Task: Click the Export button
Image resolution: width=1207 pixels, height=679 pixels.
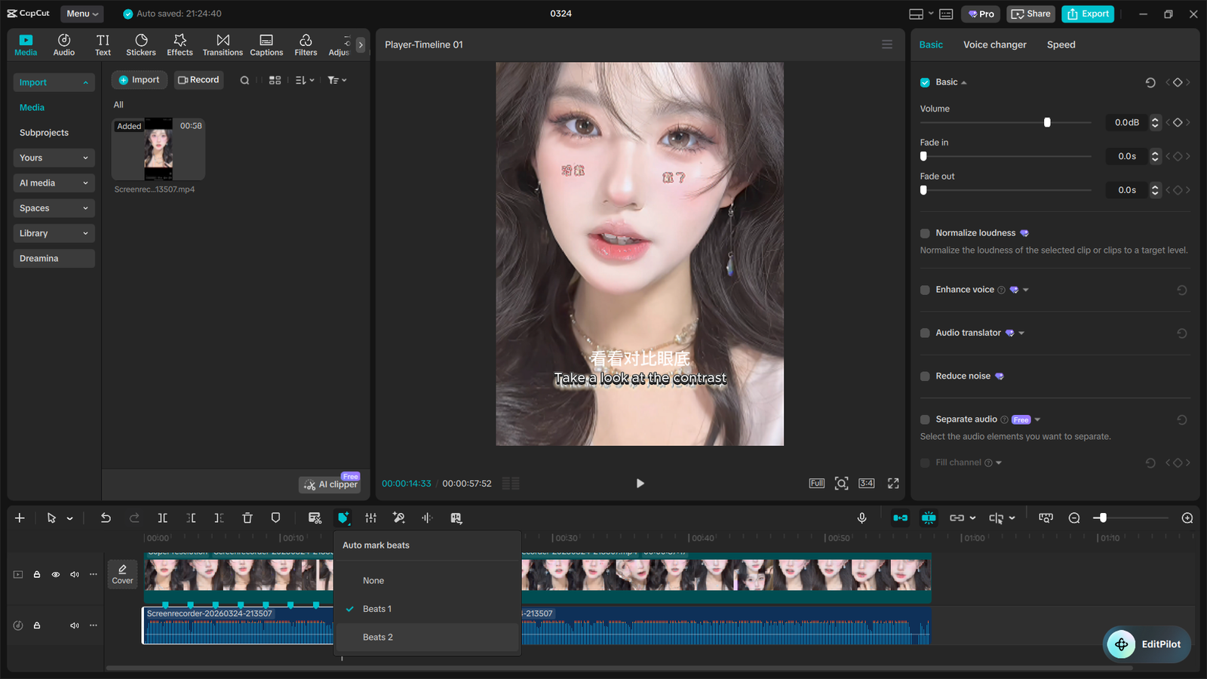Action: click(x=1088, y=14)
